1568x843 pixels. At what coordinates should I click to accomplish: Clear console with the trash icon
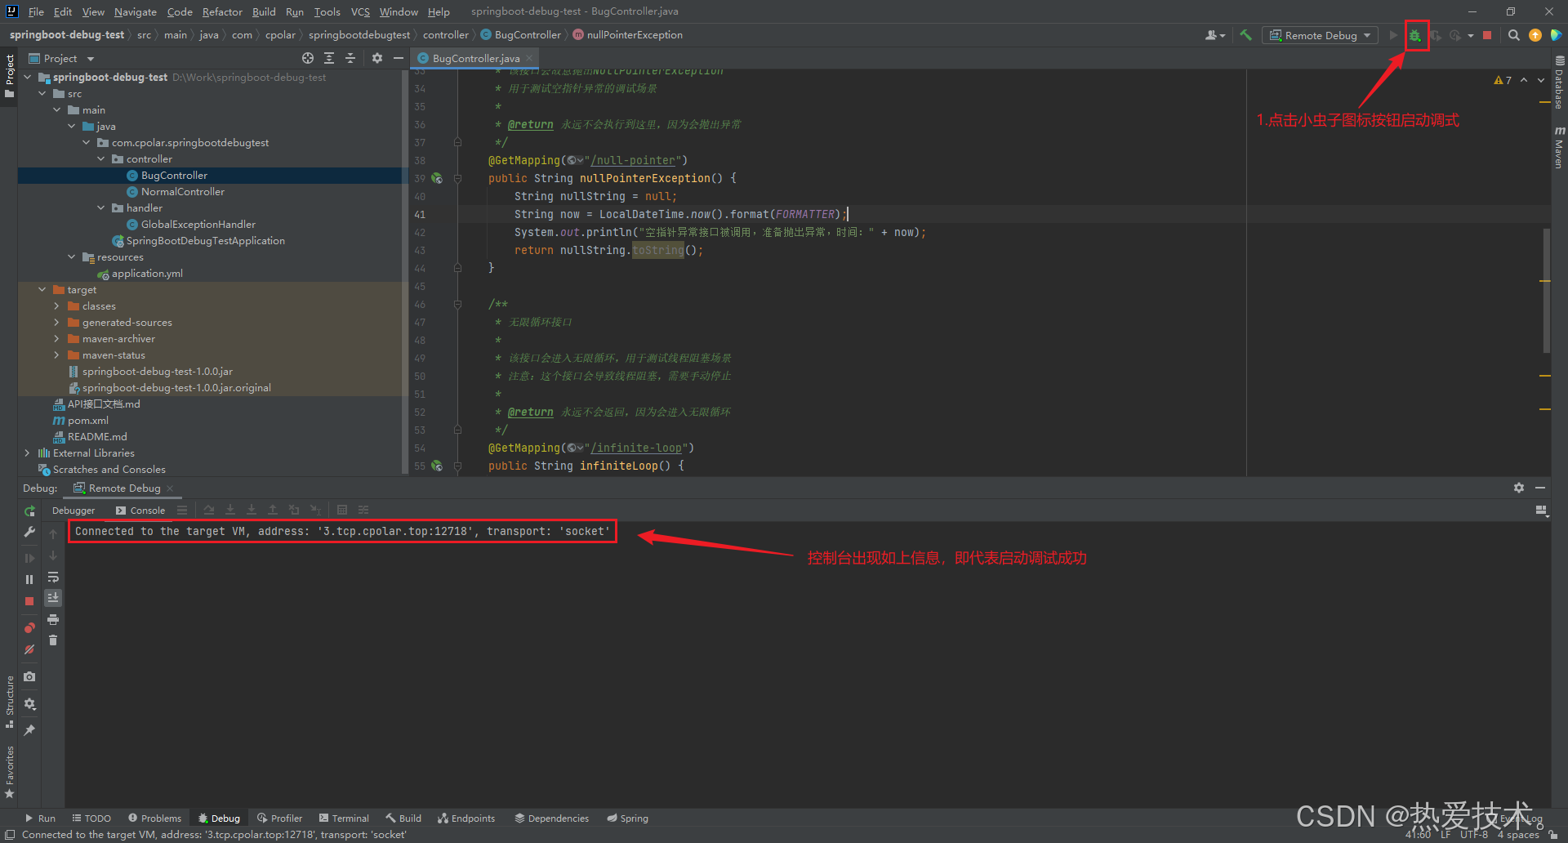tap(53, 640)
